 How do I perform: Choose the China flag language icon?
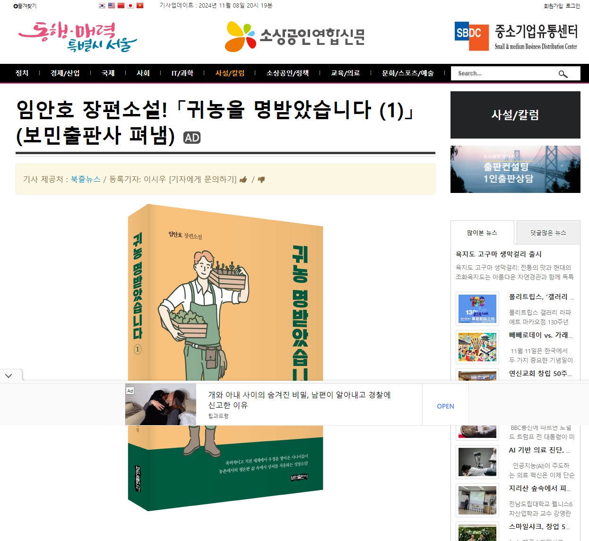121,6
